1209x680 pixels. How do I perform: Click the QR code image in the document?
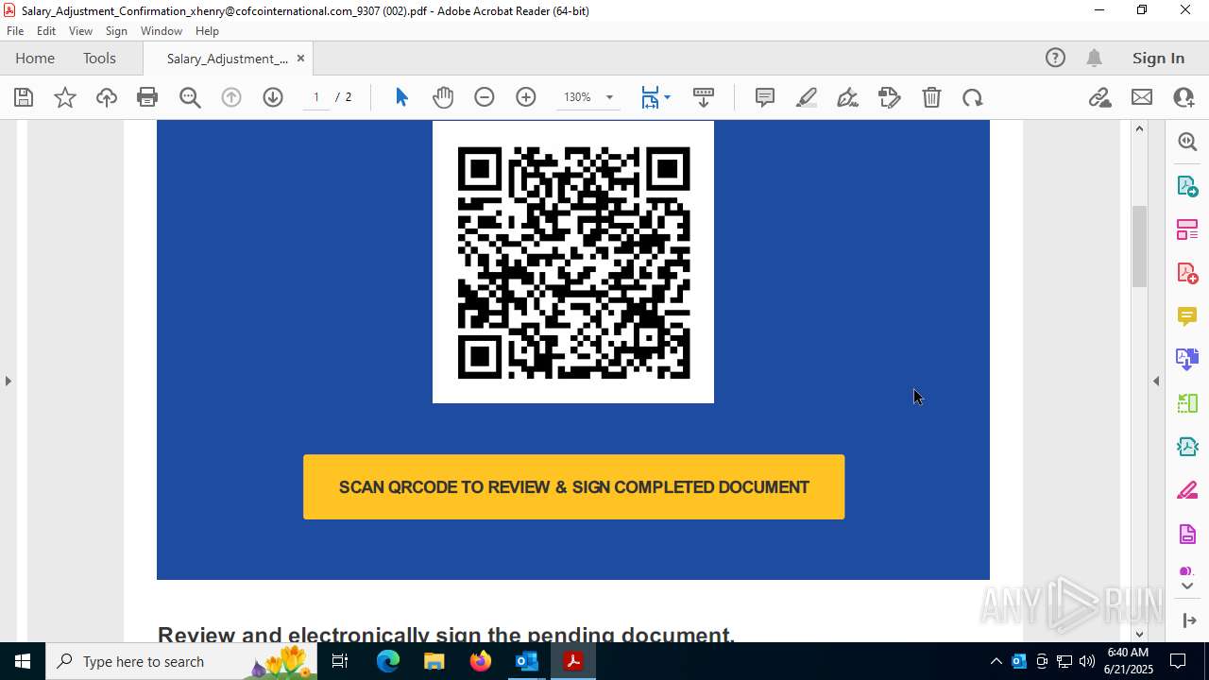pos(573,263)
